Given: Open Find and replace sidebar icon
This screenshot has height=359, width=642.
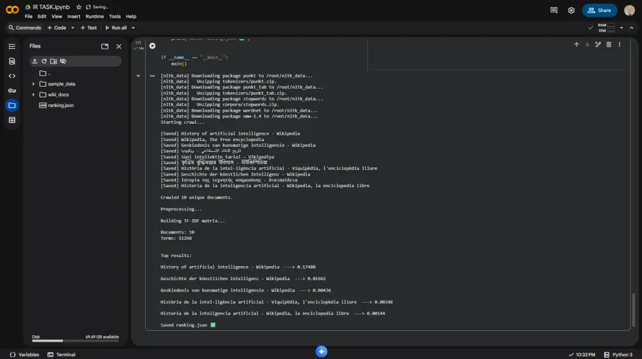Looking at the screenshot, I should coord(12,61).
